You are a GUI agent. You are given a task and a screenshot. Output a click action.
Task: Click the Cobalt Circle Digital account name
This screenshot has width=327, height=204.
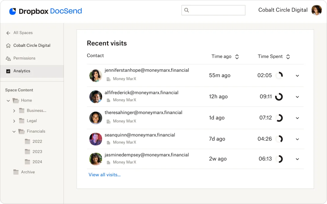(x=283, y=10)
